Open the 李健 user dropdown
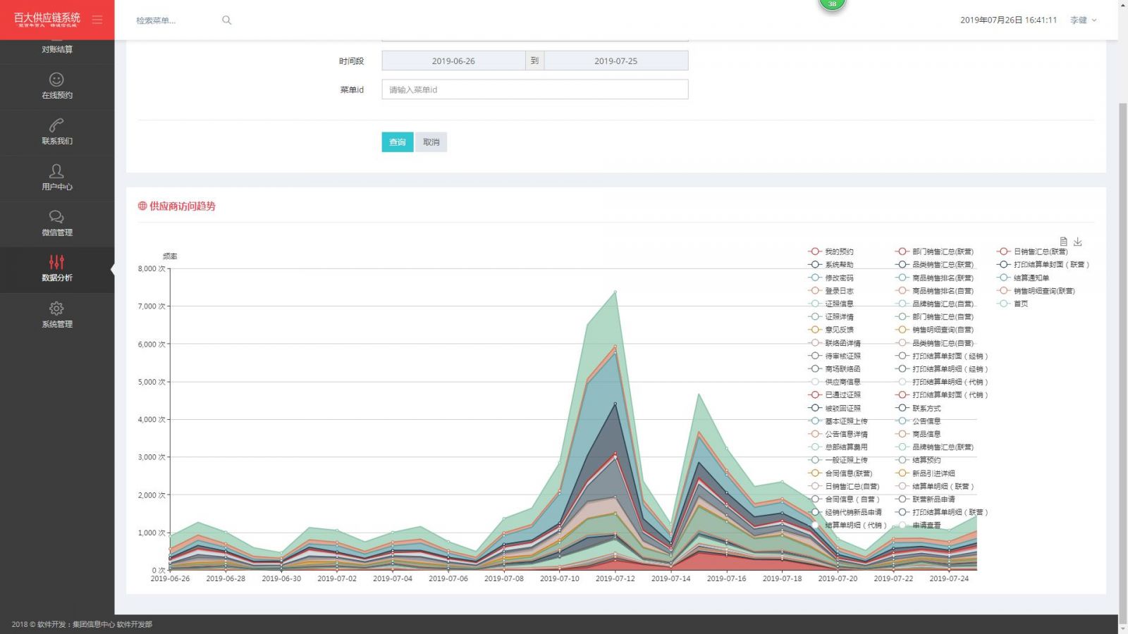The height and width of the screenshot is (634, 1128). click(x=1083, y=20)
